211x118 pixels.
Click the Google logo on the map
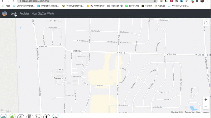click(x=6, y=111)
